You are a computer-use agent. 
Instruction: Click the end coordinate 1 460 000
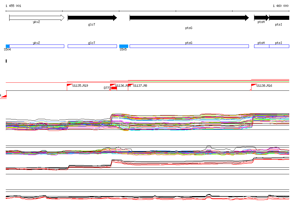tap(281, 6)
